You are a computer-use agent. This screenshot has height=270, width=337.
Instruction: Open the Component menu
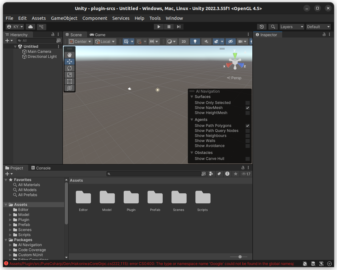pyautogui.click(x=95, y=18)
